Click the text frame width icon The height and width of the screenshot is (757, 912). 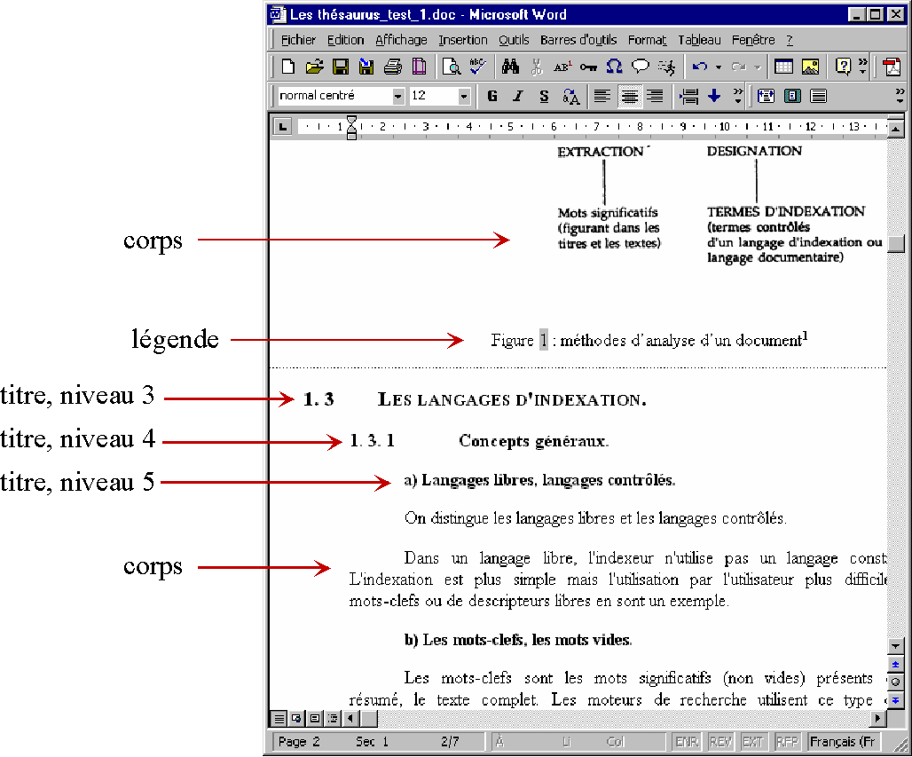766,96
